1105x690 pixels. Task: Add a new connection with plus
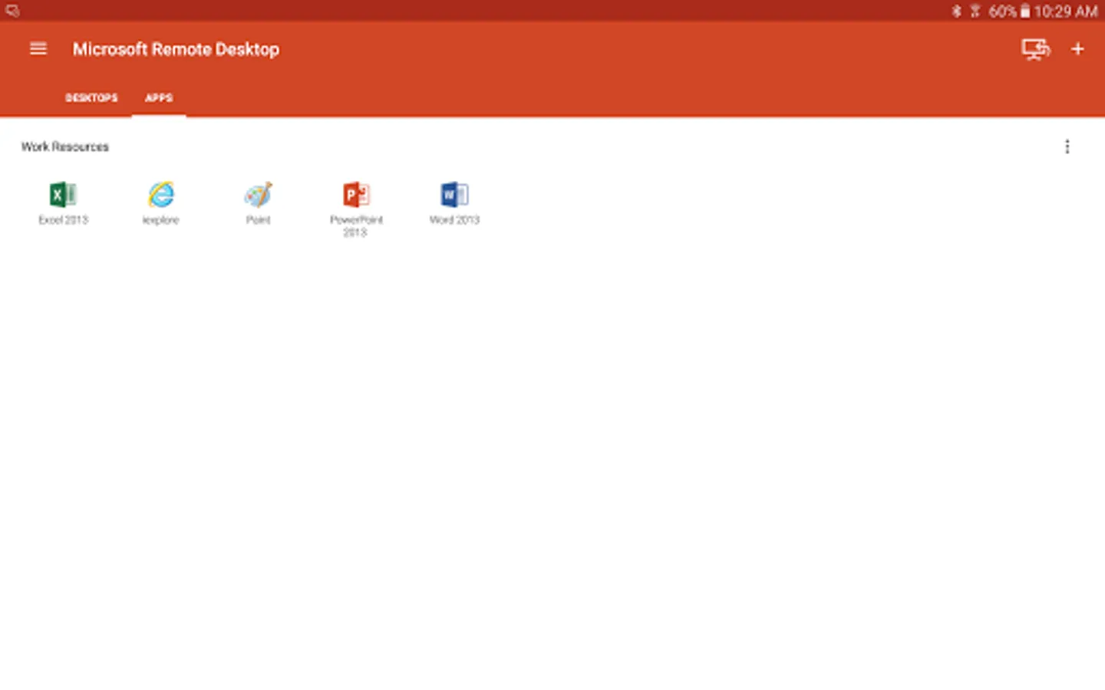pos(1077,49)
